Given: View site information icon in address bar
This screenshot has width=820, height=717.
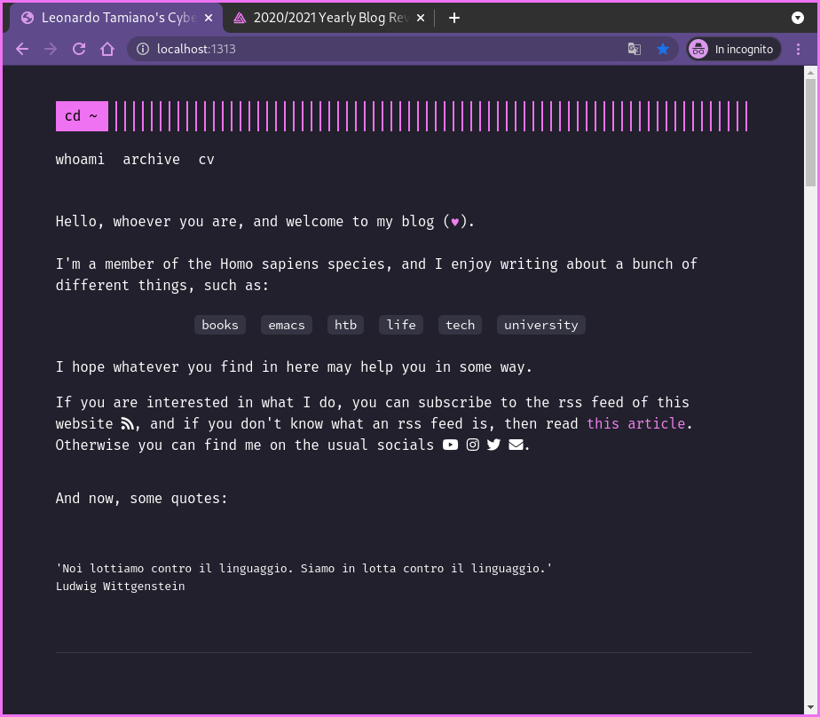Looking at the screenshot, I should [142, 49].
